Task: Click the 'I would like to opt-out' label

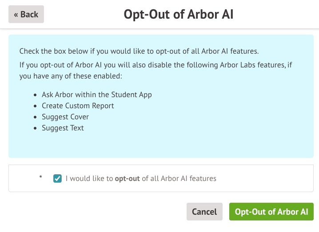Action: [141, 178]
